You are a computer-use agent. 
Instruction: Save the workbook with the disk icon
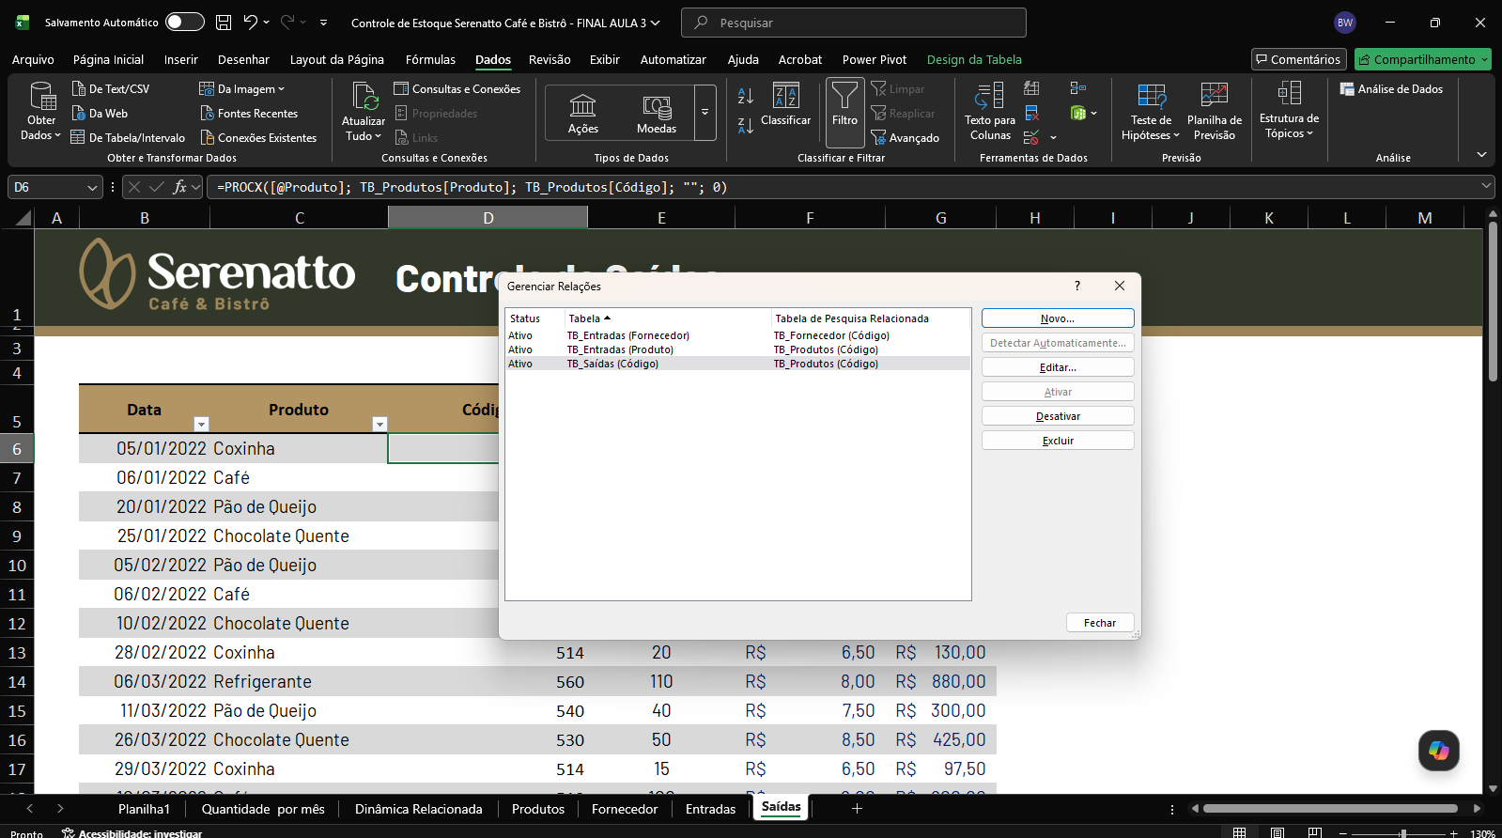[224, 23]
